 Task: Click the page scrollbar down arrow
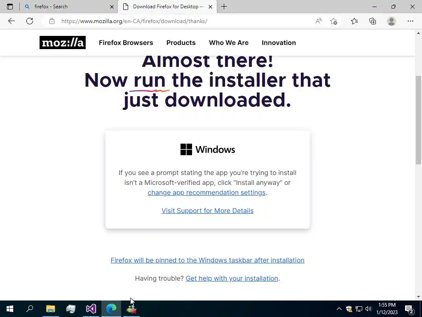[419, 297]
